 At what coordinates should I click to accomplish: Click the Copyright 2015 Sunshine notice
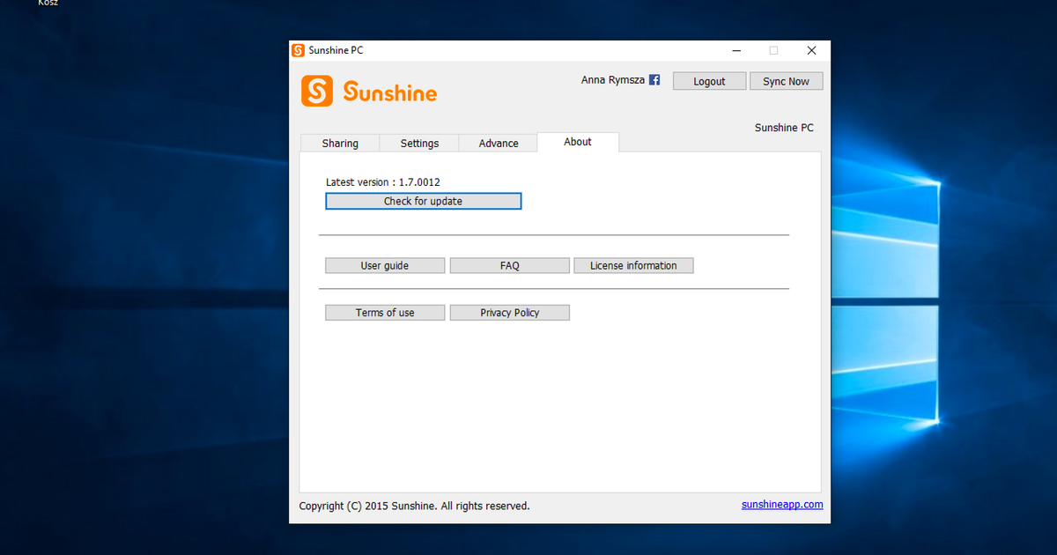click(x=415, y=506)
